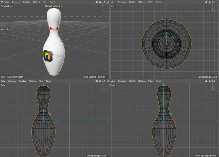The width and height of the screenshot is (219, 157).
Task: Click zoom arrows icon in Top viewport
Action: 210,2
